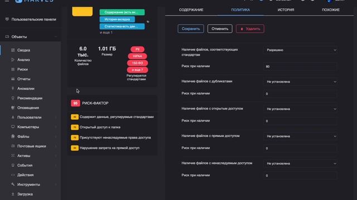Click the Инструменты wrench icon
The width and height of the screenshot is (357, 200).
[13, 184]
